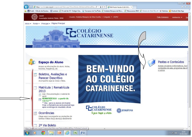Click the icon beside Boletins, Avaliações
The image size is (192, 137).
click(x=35, y=75)
